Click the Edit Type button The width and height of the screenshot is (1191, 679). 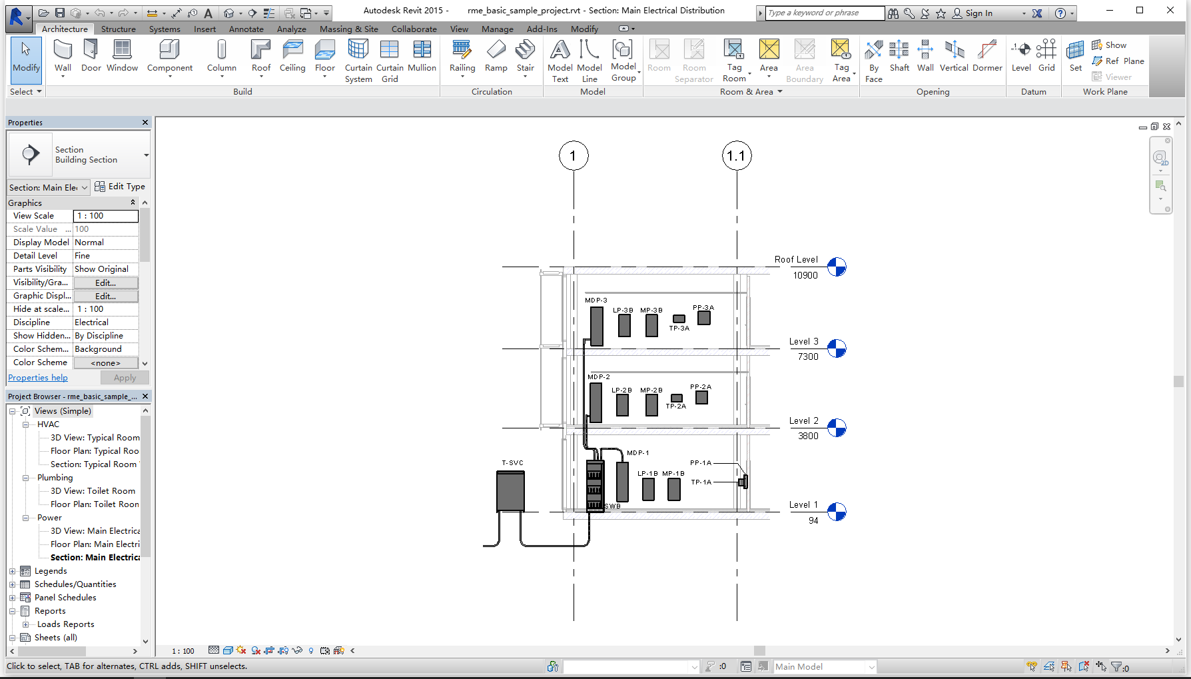(x=120, y=187)
